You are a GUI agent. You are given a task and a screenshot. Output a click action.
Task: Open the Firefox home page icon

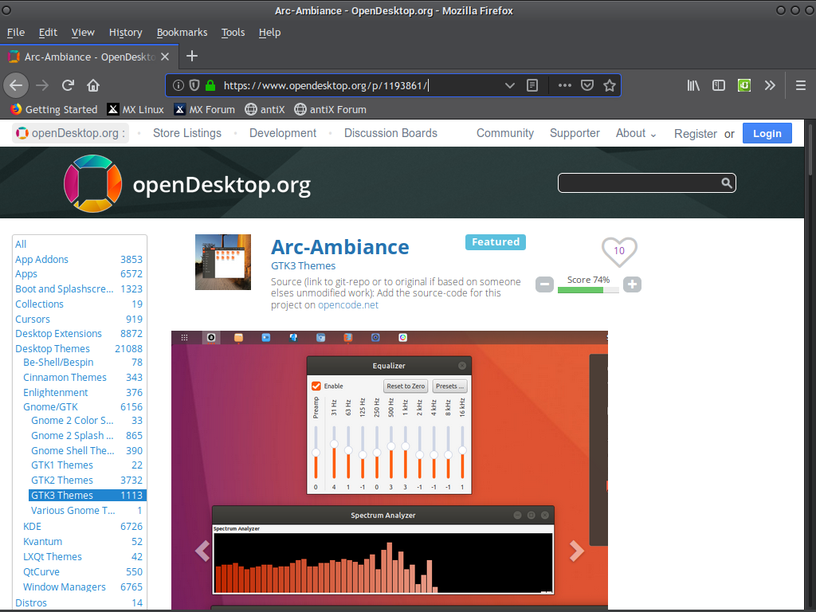[93, 85]
